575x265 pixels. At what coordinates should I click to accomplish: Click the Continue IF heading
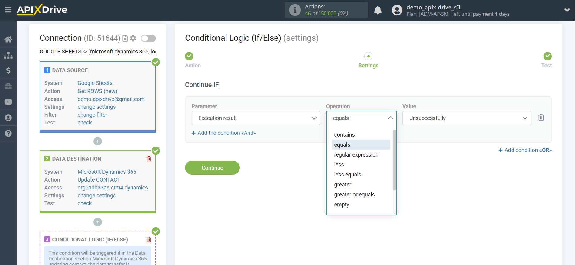coord(202,85)
